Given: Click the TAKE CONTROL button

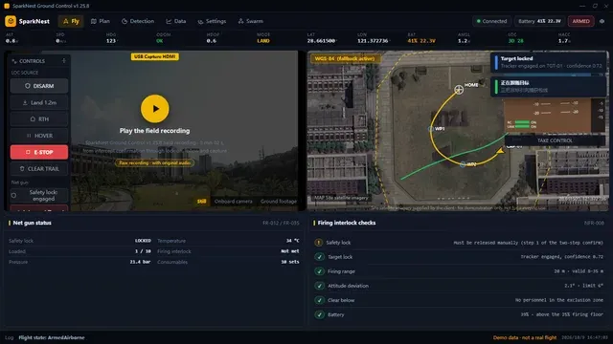Looking at the screenshot, I should point(555,140).
